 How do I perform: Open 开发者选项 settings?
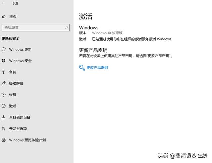tap(18, 129)
